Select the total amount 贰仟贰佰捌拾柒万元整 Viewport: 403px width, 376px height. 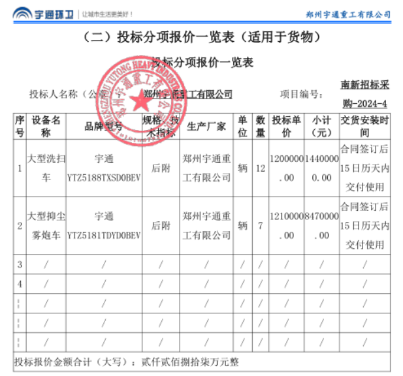click(190, 362)
